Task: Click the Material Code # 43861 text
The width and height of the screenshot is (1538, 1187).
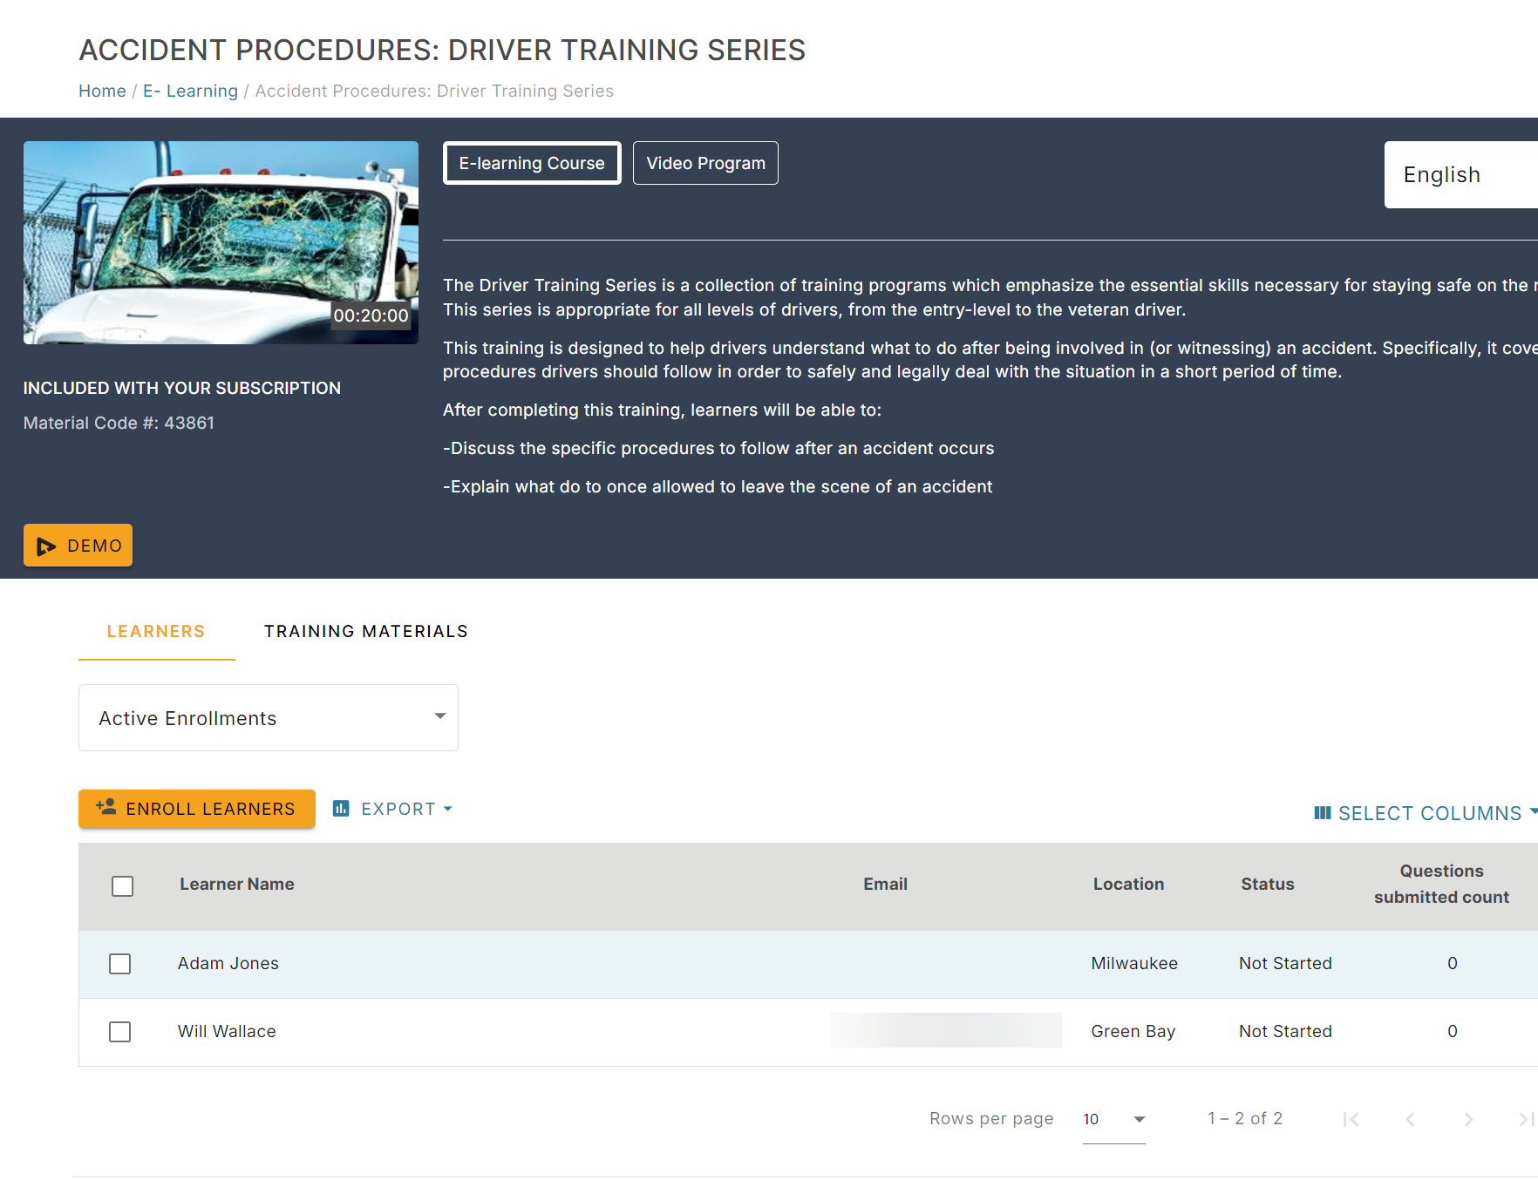Action: [x=119, y=423]
